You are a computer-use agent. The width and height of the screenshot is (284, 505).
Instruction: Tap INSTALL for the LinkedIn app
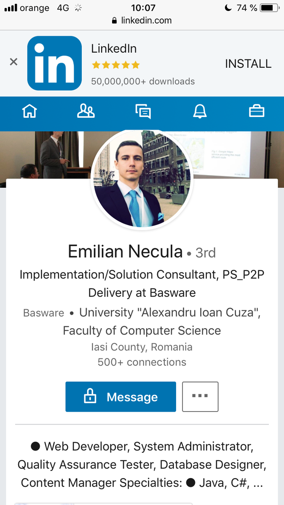point(248,64)
